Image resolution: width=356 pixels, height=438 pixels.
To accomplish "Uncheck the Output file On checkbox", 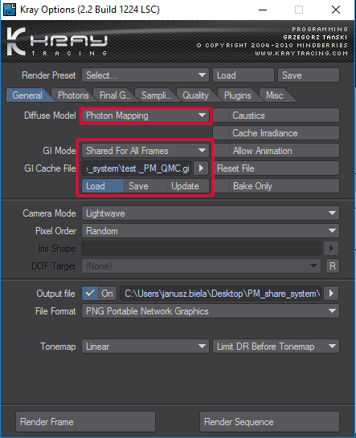I will tap(90, 294).
